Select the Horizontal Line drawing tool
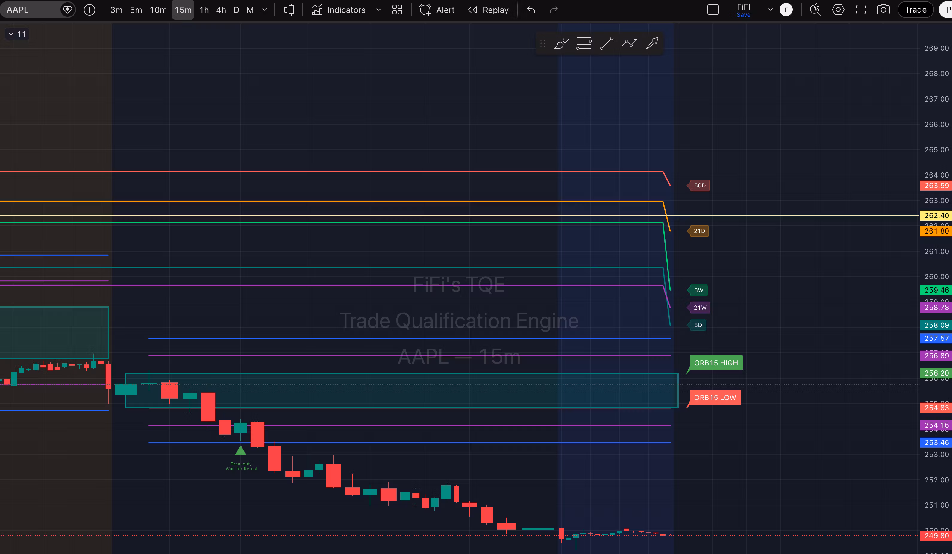This screenshot has width=952, height=554. [584, 43]
